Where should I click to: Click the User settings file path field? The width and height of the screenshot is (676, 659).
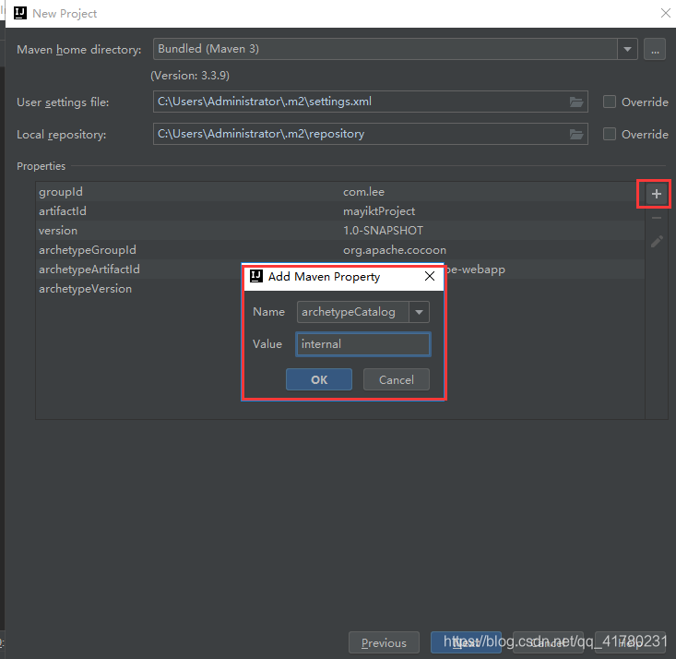pos(371,102)
